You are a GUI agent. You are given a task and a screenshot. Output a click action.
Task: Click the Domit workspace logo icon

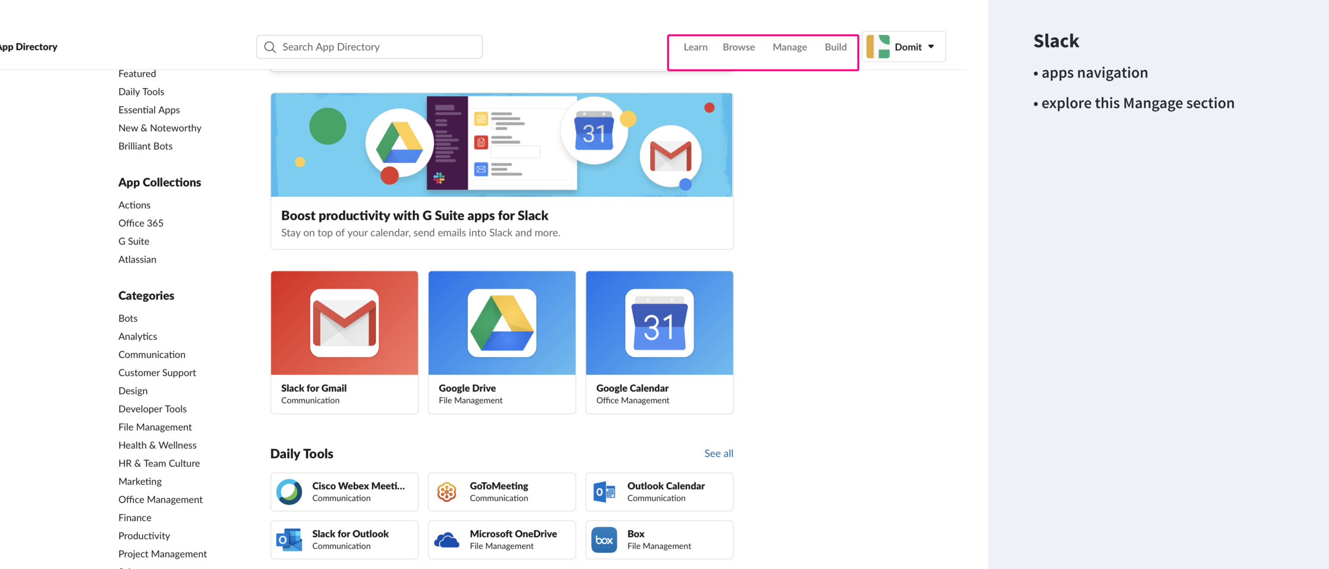[x=878, y=47]
